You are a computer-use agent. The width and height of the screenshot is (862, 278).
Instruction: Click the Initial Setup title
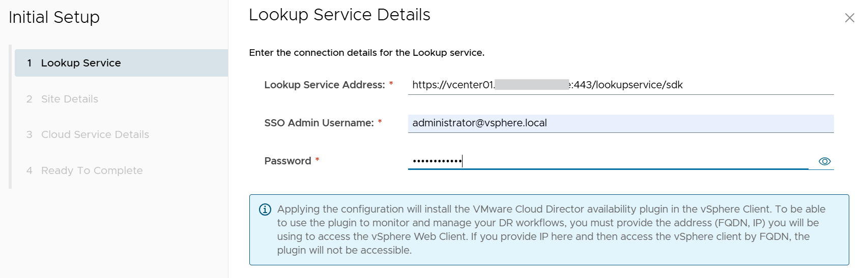54,17
